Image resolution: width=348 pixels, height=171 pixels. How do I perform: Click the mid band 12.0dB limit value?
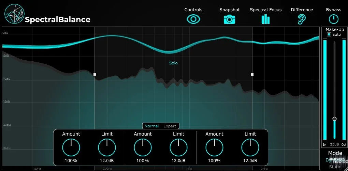(x=179, y=160)
